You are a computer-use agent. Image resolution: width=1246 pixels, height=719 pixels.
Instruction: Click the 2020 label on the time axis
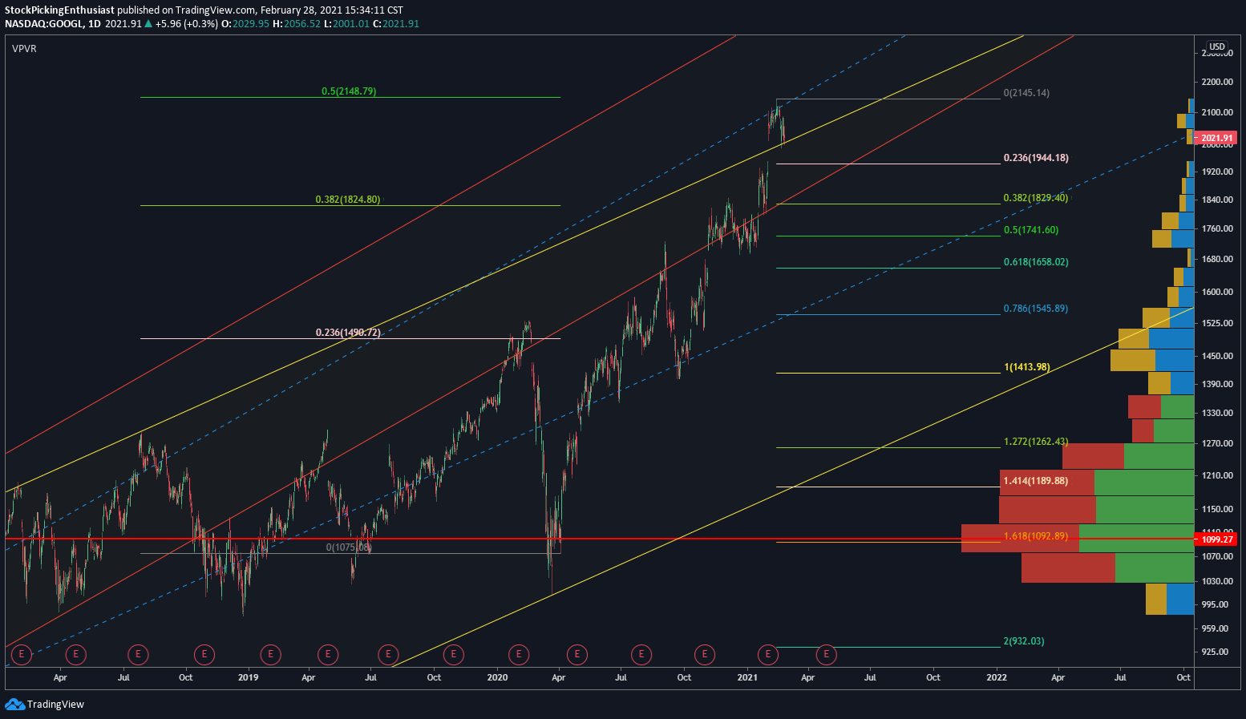click(x=498, y=677)
